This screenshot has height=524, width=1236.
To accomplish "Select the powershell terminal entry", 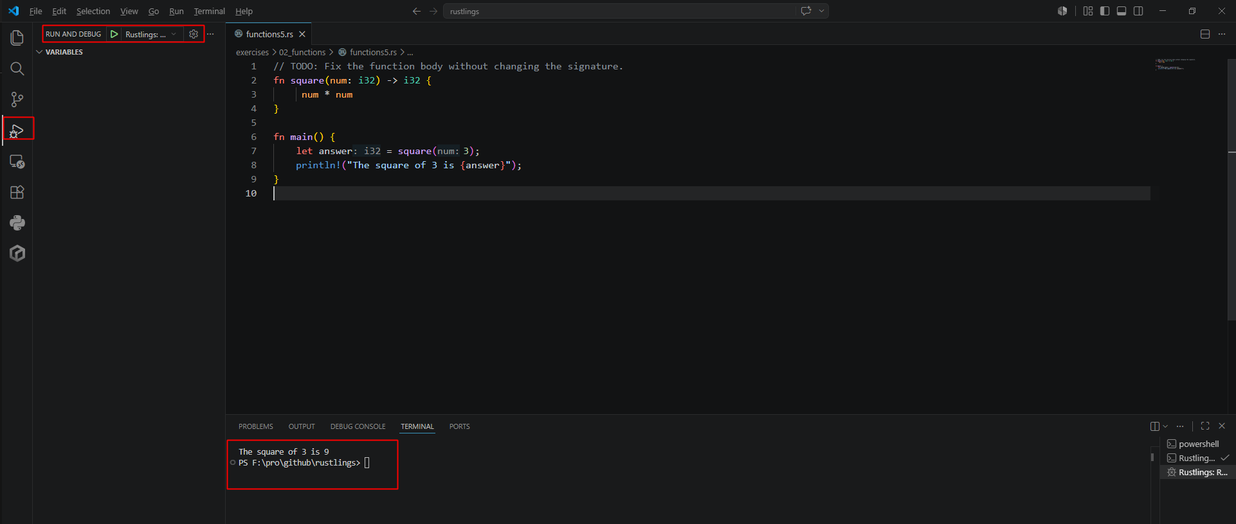I will pos(1197,444).
